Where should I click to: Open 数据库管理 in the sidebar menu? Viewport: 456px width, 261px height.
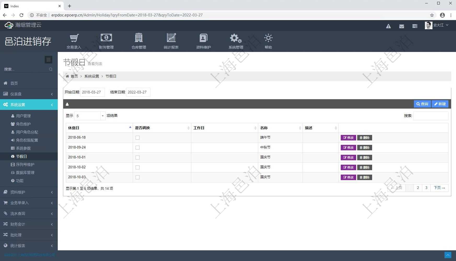pyautogui.click(x=25, y=173)
